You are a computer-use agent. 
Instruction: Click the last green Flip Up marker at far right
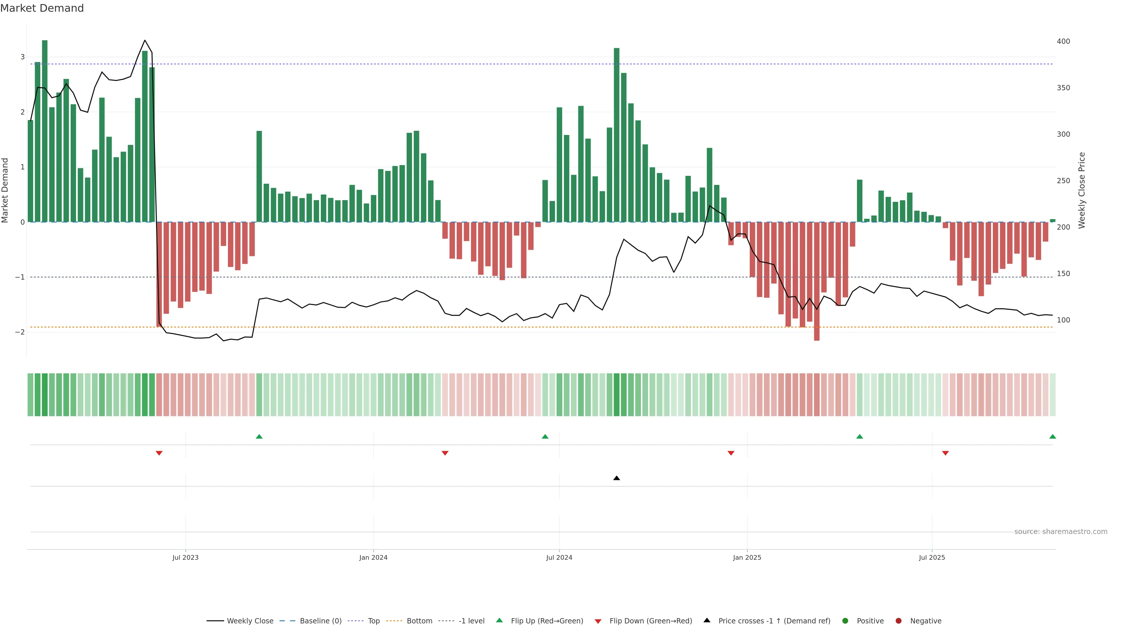[x=1052, y=436]
